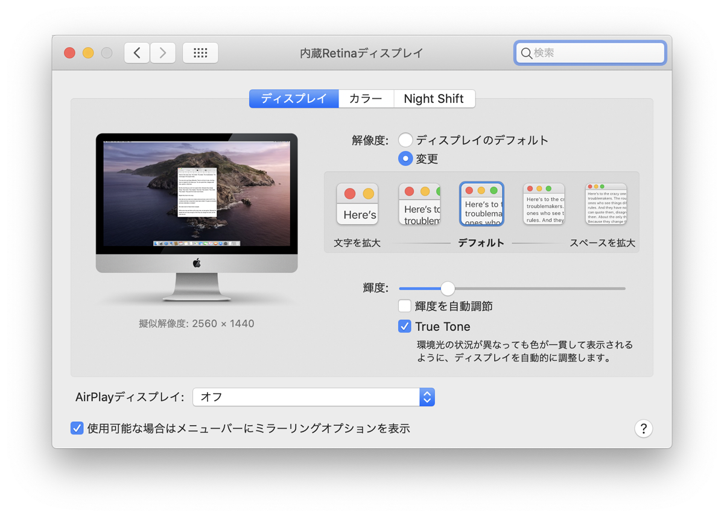Show all preferences via the grid icon
The width and height of the screenshot is (724, 517).
(200, 53)
